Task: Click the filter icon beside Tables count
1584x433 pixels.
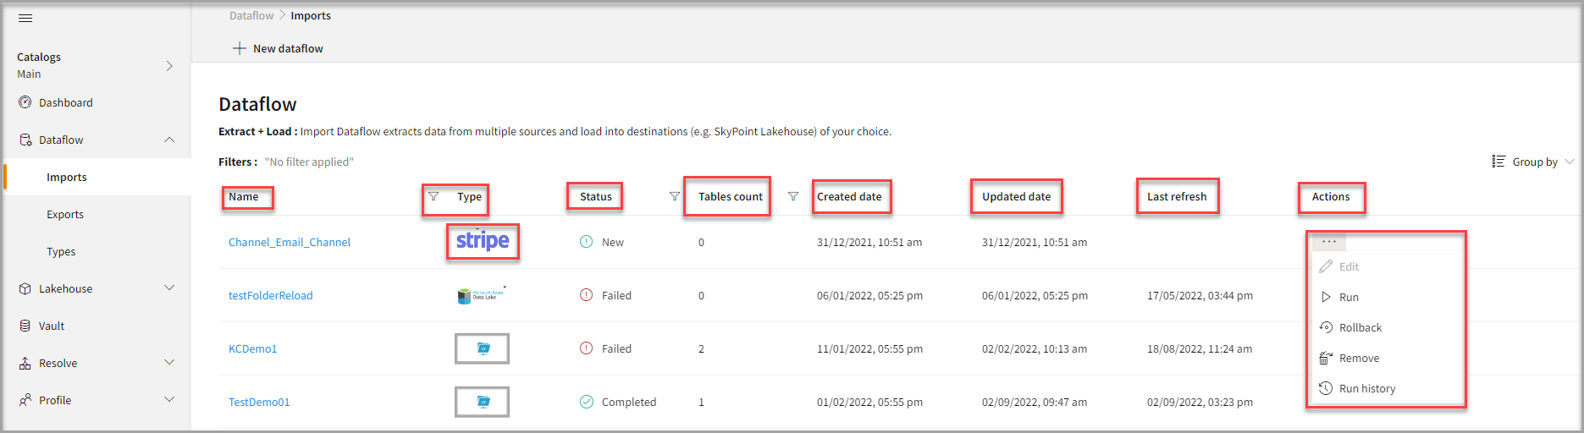Action: click(675, 196)
